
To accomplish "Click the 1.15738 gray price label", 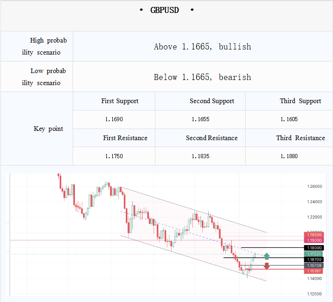I will (x=314, y=265).
